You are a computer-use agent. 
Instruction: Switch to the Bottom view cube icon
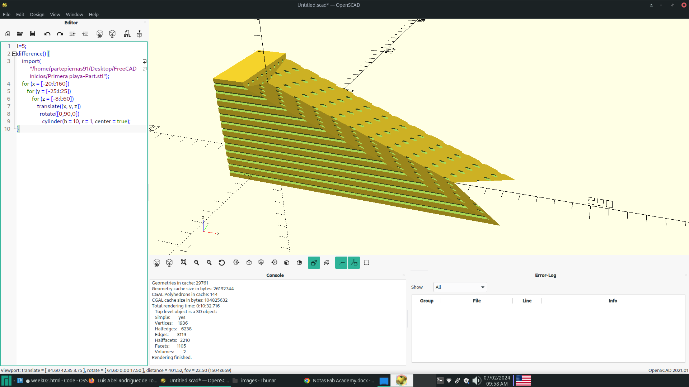coord(261,263)
